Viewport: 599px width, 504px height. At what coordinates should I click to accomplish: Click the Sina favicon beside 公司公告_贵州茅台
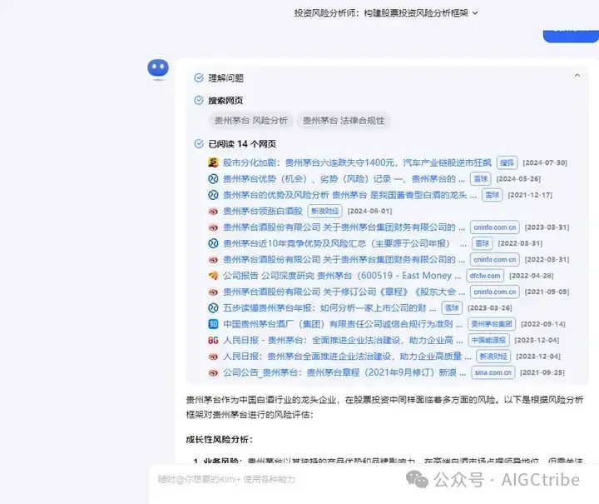(x=213, y=372)
